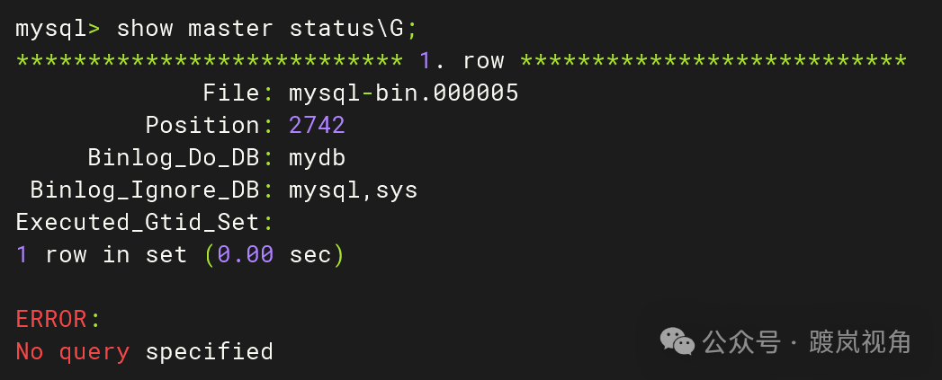The image size is (942, 380).
Task: Click the Binlog_Ignore_DB label
Action: (x=145, y=190)
